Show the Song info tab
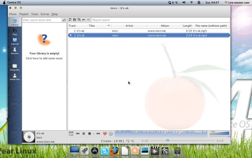This screenshot has height=158, width=252. pyautogui.click(x=15, y=67)
